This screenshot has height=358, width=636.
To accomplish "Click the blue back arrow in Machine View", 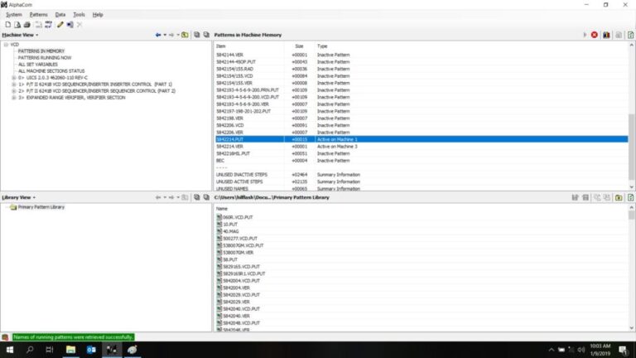I will 158,35.
